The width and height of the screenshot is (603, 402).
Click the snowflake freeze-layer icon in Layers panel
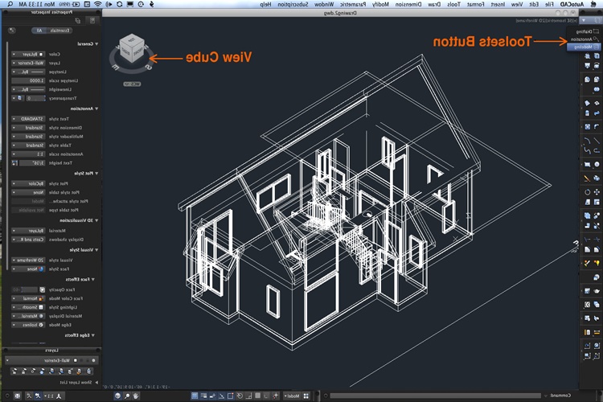point(42,371)
